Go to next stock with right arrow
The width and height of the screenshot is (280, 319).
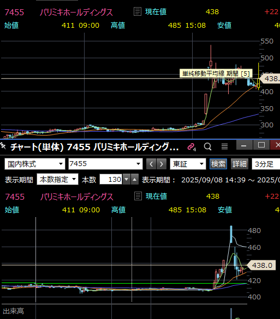pos(162,164)
